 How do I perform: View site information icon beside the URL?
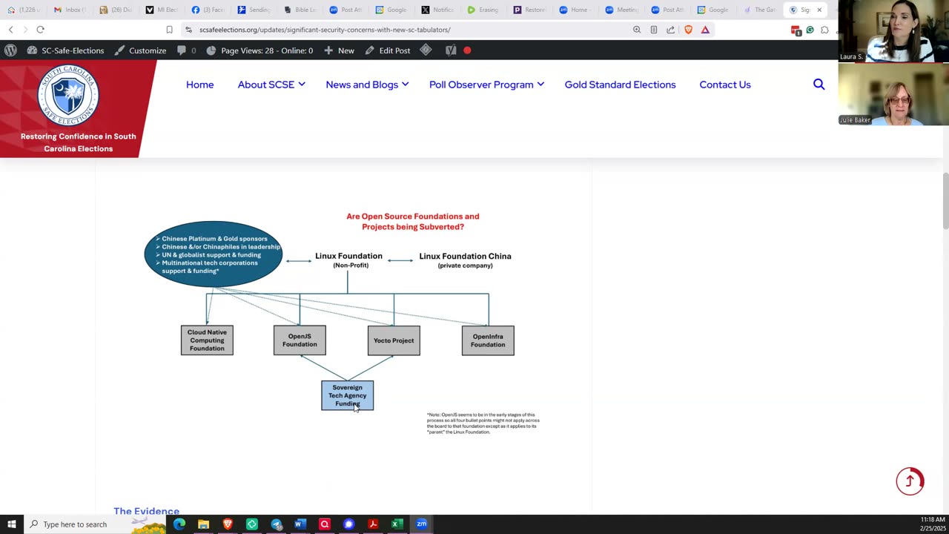point(188,30)
